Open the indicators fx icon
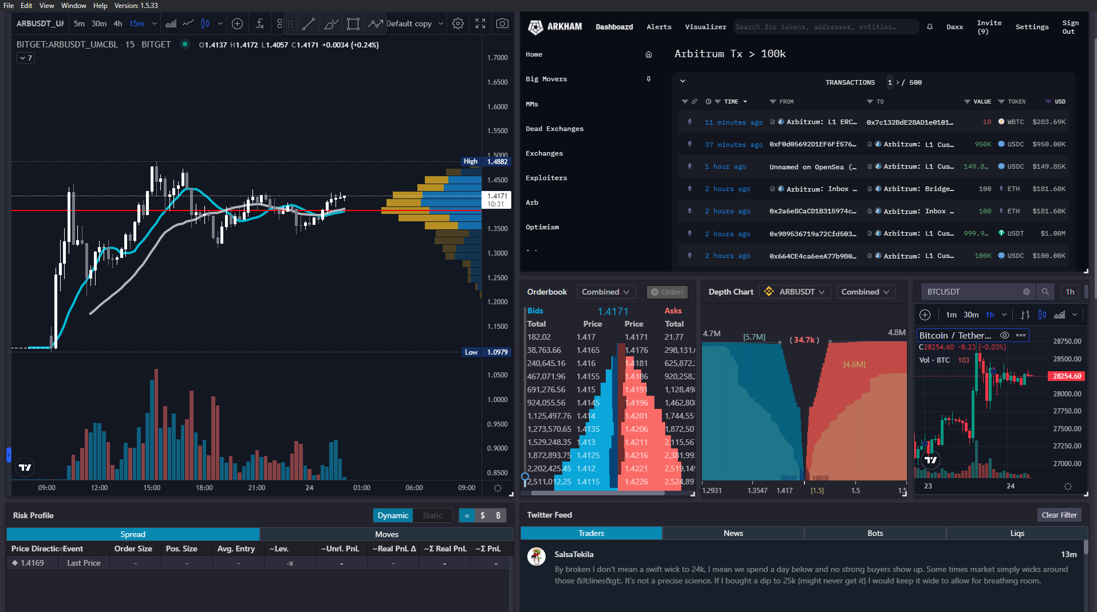The image size is (1097, 612). click(259, 23)
